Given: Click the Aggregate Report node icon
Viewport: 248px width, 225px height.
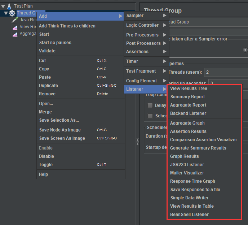Looking at the screenshot, I should tap(15, 34).
